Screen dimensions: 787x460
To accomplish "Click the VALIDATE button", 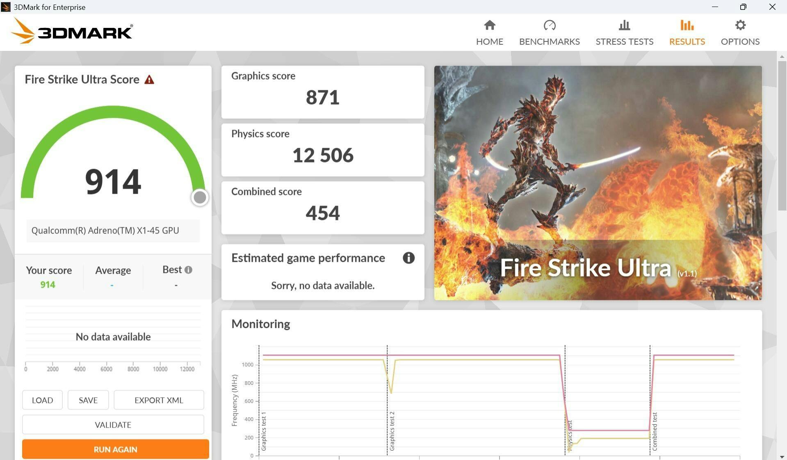I will [113, 425].
